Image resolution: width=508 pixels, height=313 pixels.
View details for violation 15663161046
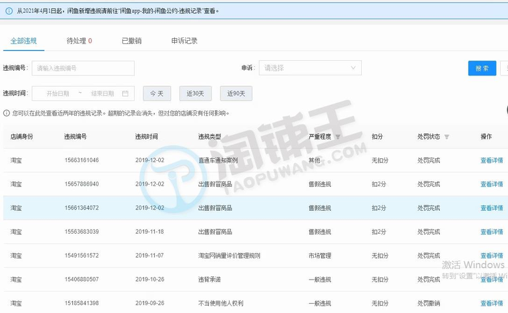[491, 160]
